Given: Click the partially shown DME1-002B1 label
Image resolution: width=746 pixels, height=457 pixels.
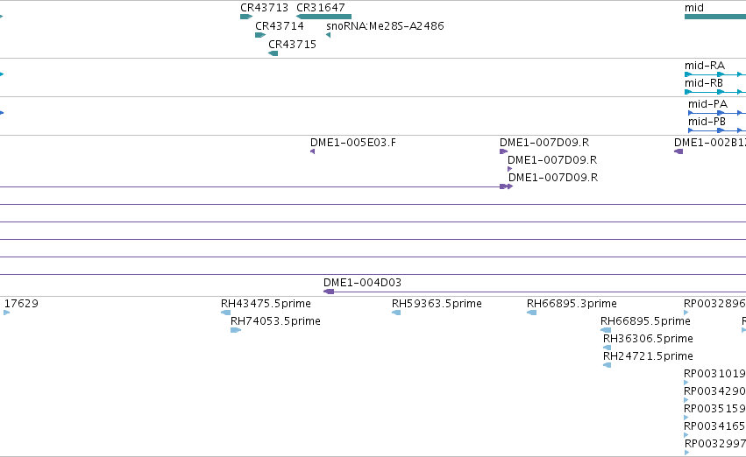Looking at the screenshot, I should point(710,143).
